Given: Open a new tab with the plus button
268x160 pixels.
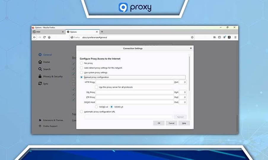Looking at the screenshot, I should click(x=102, y=32).
